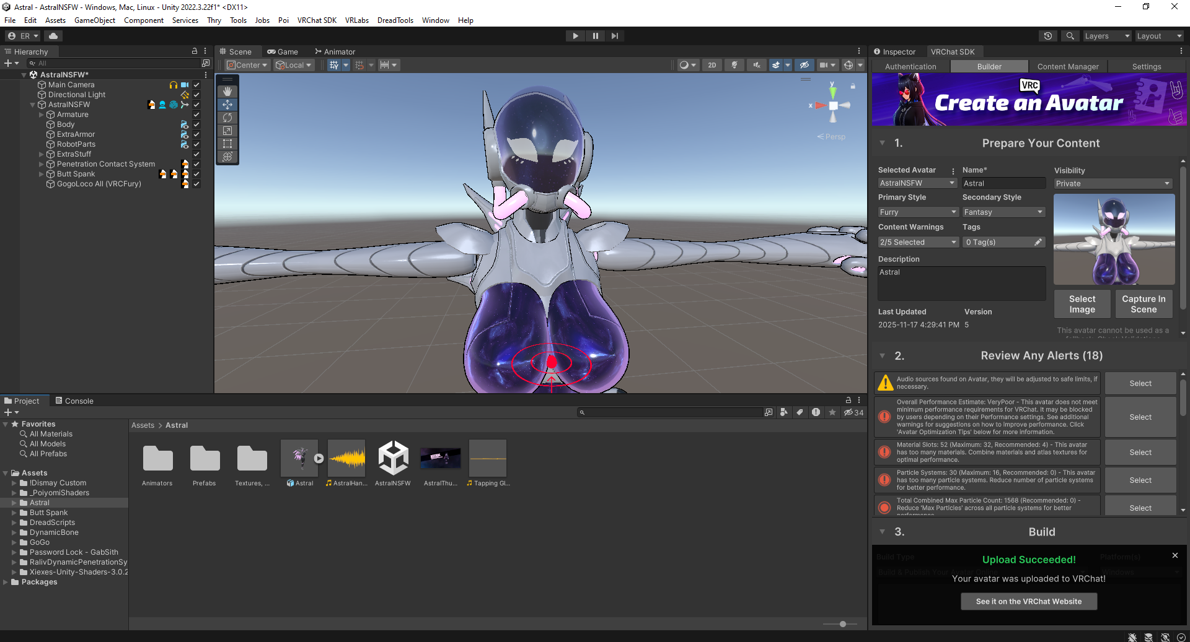Select the Transform tool in Scene tools

pos(227,157)
